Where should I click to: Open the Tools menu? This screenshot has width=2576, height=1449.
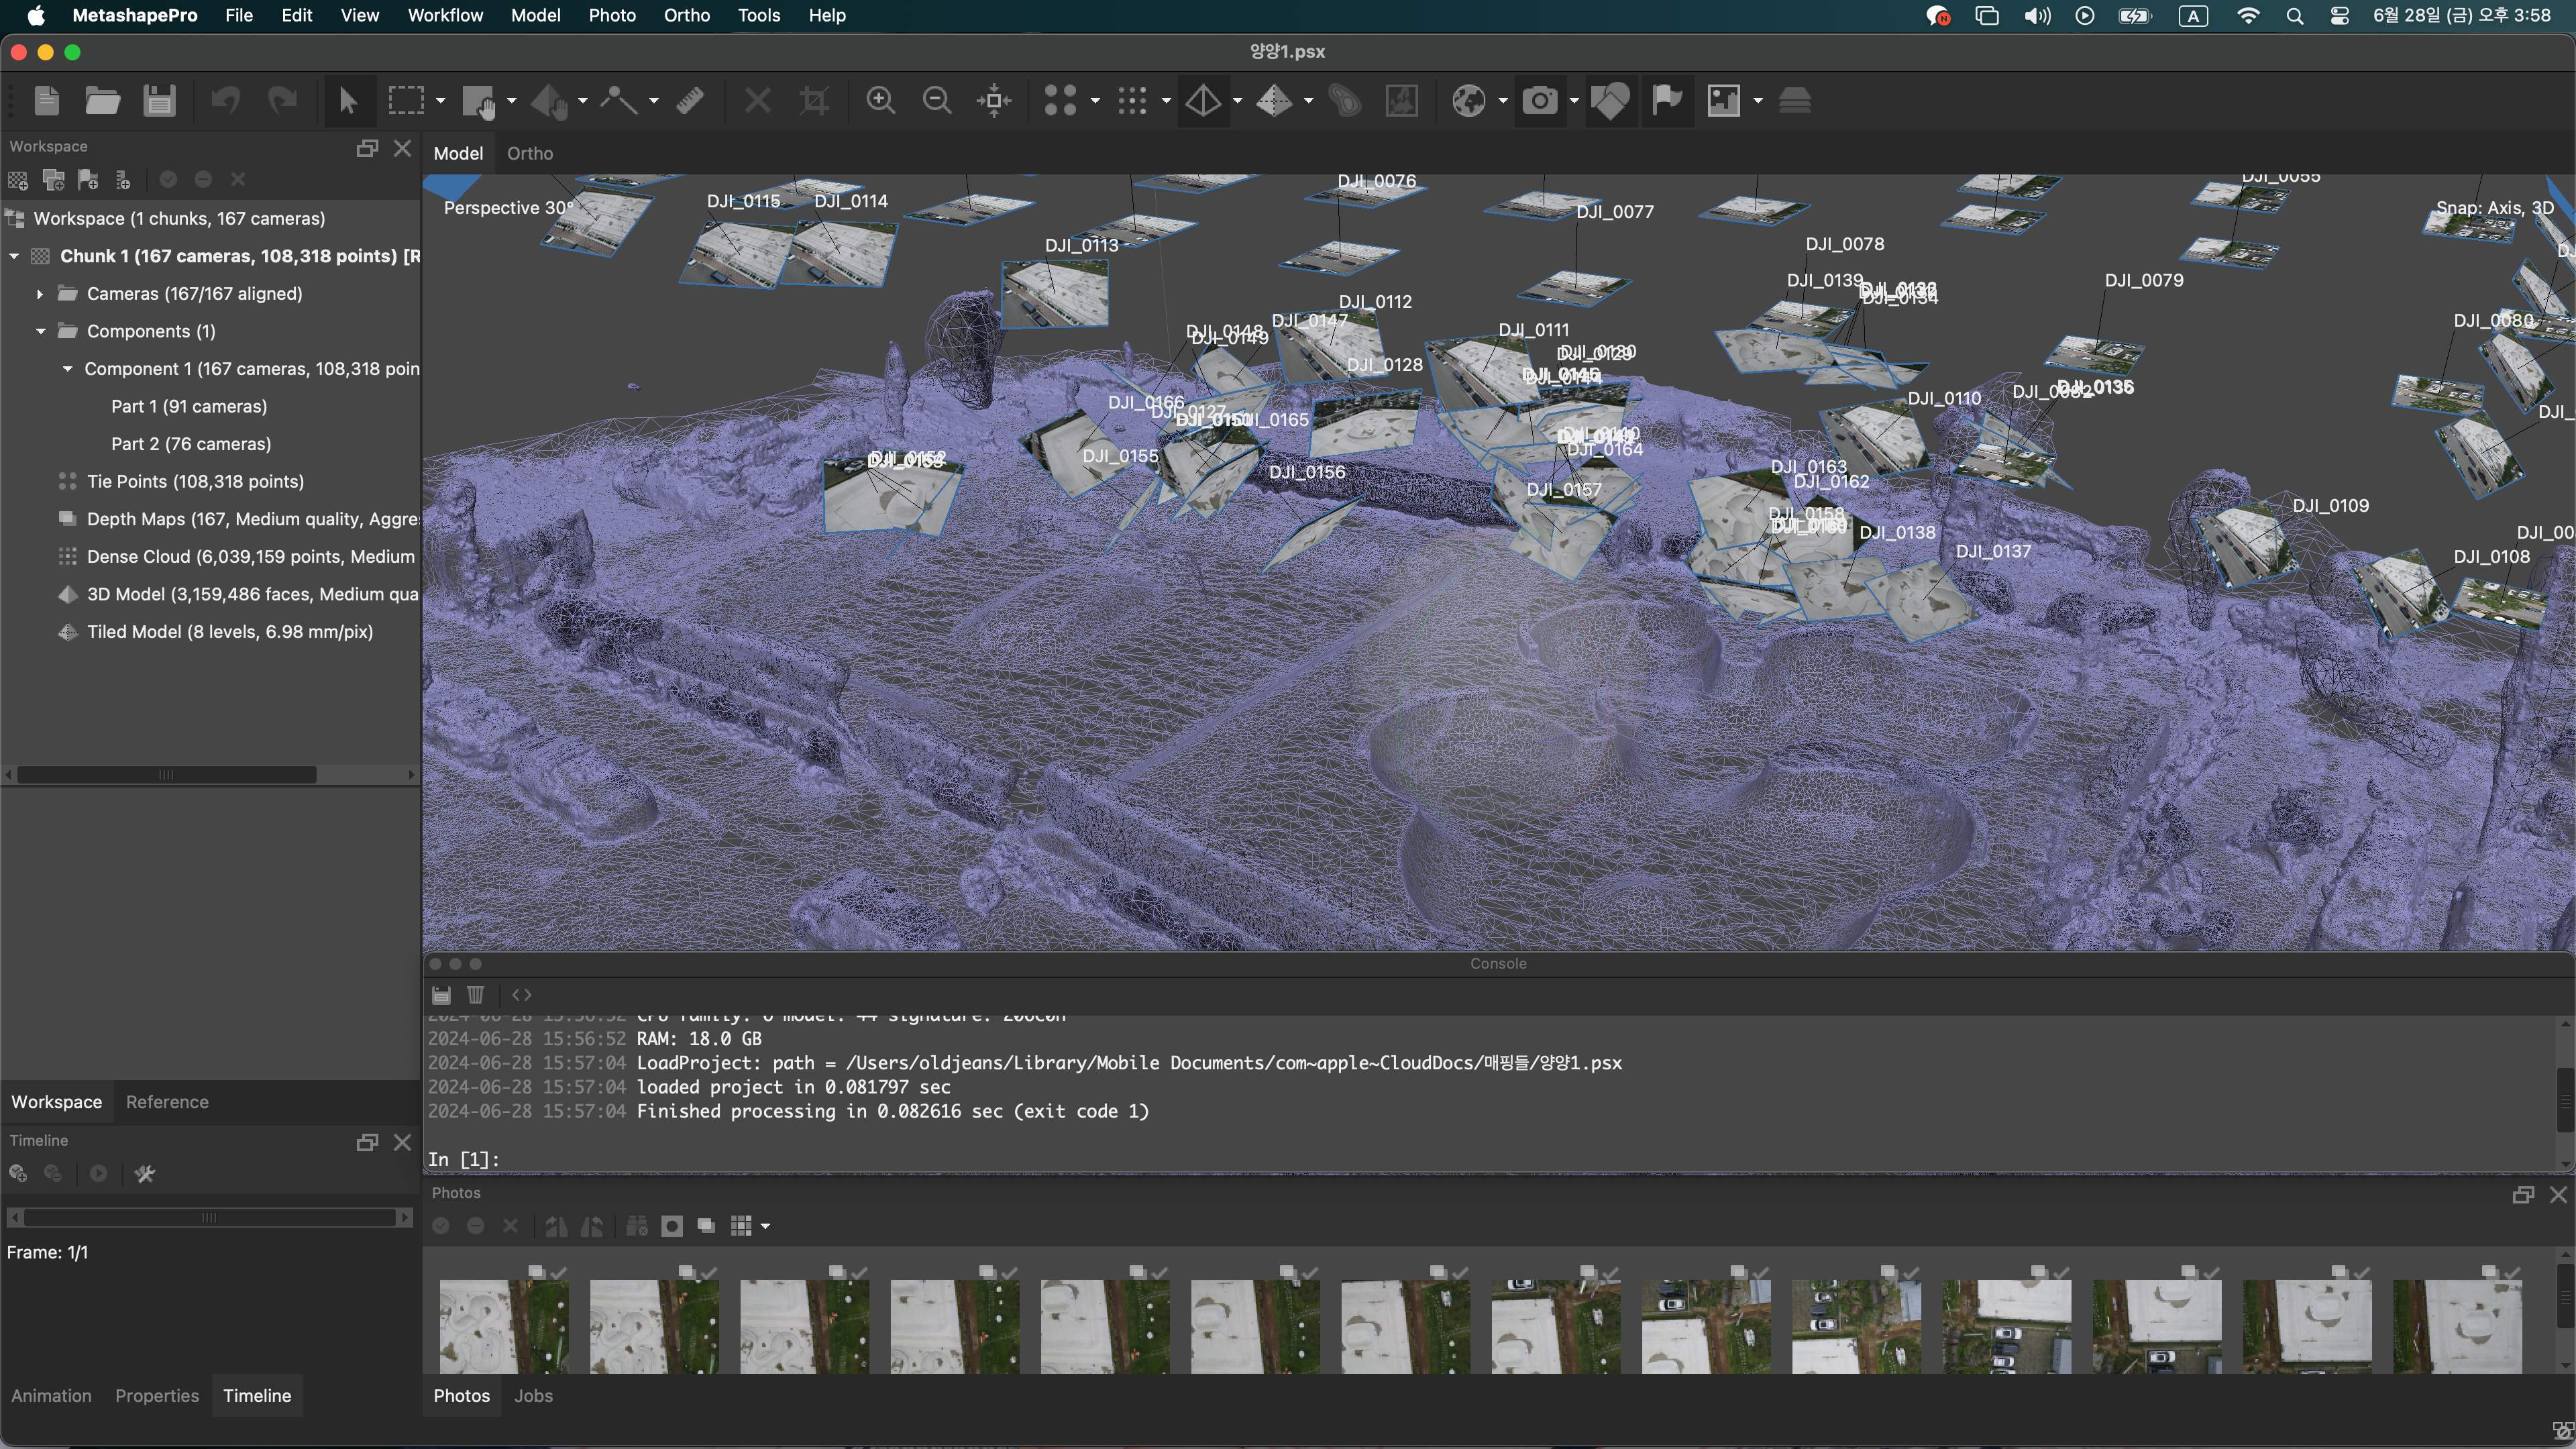pos(758,15)
